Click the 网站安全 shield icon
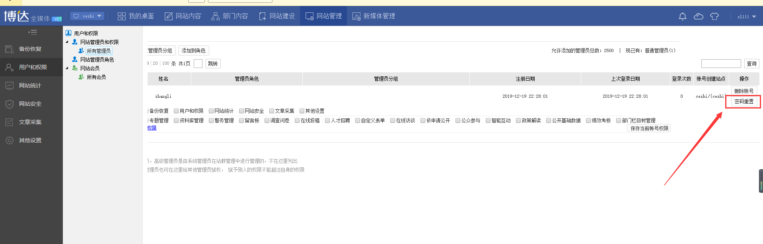 click(10, 104)
